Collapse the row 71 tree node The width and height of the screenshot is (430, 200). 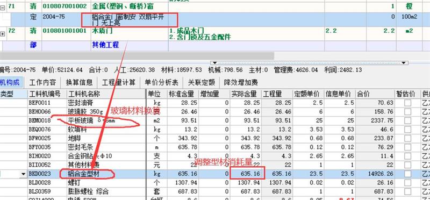[3, 8]
